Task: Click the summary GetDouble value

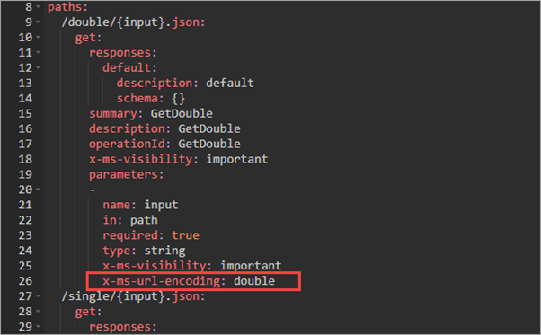Action: click(x=182, y=113)
